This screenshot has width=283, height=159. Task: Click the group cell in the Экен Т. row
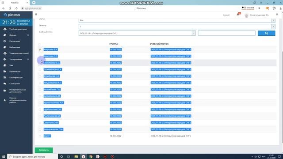click(115, 136)
